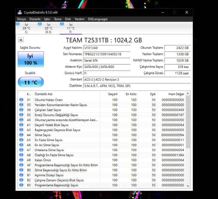Click status orb of attribute AF row
The height and width of the screenshot is (199, 218).
(x=21, y=165)
